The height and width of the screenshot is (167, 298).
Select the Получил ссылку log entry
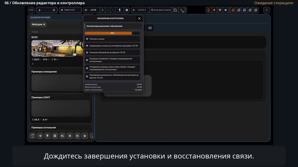(112, 39)
